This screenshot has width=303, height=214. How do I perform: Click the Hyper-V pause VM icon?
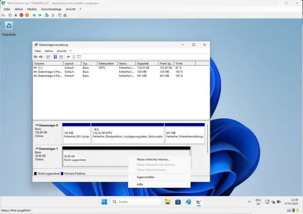click(34, 15)
